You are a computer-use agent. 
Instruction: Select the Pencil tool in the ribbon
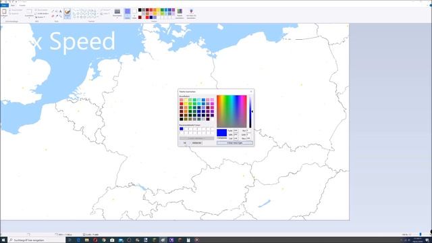[53, 11]
